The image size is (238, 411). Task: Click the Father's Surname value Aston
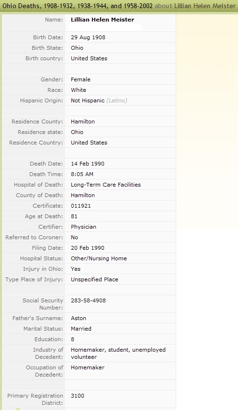tap(78, 318)
